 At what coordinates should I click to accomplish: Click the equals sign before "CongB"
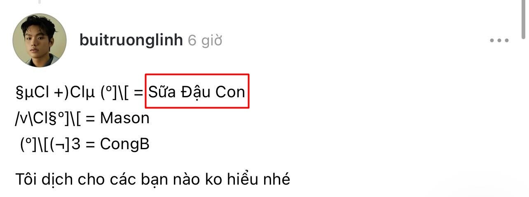91,145
